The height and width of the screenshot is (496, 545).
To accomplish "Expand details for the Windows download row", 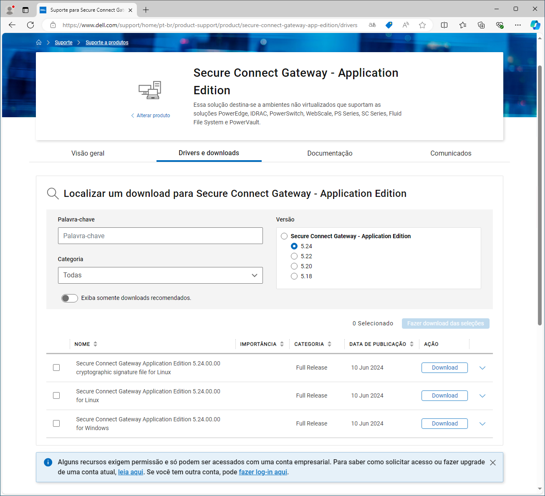I will click(x=482, y=423).
